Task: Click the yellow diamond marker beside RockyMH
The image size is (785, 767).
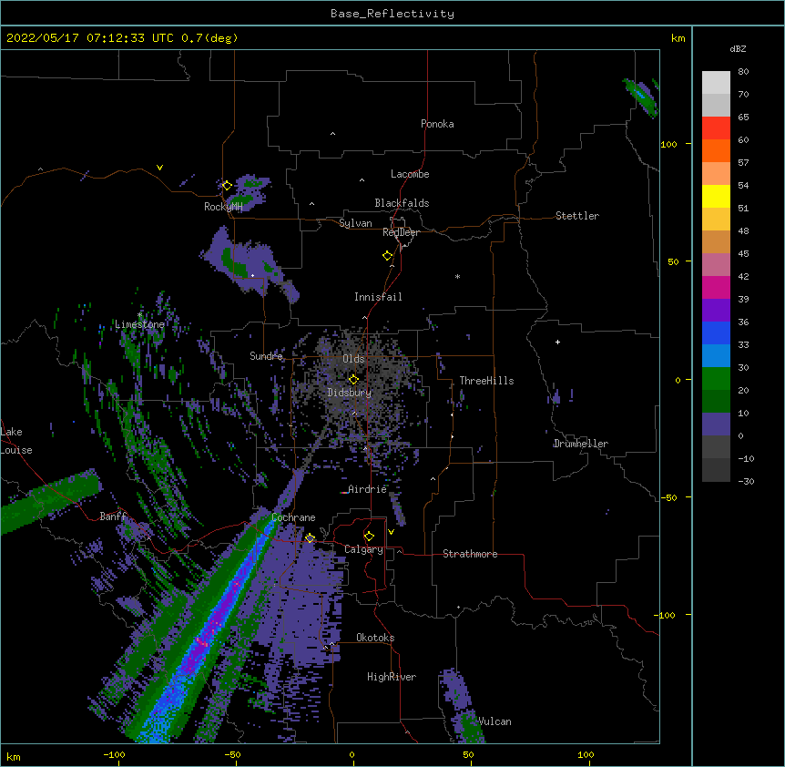Action: click(x=227, y=186)
